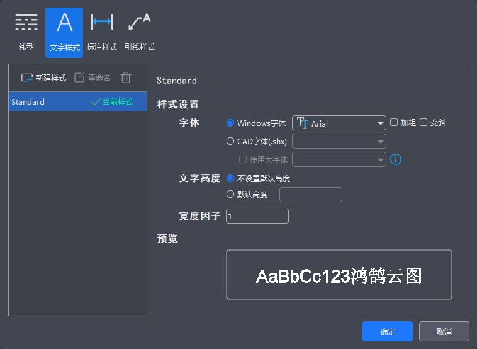Select the CAD字体(.shx) radio button
This screenshot has width=477, height=349.
point(230,141)
